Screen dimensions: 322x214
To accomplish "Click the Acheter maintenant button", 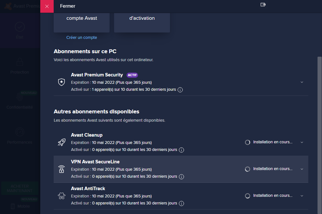I will coord(20,189).
